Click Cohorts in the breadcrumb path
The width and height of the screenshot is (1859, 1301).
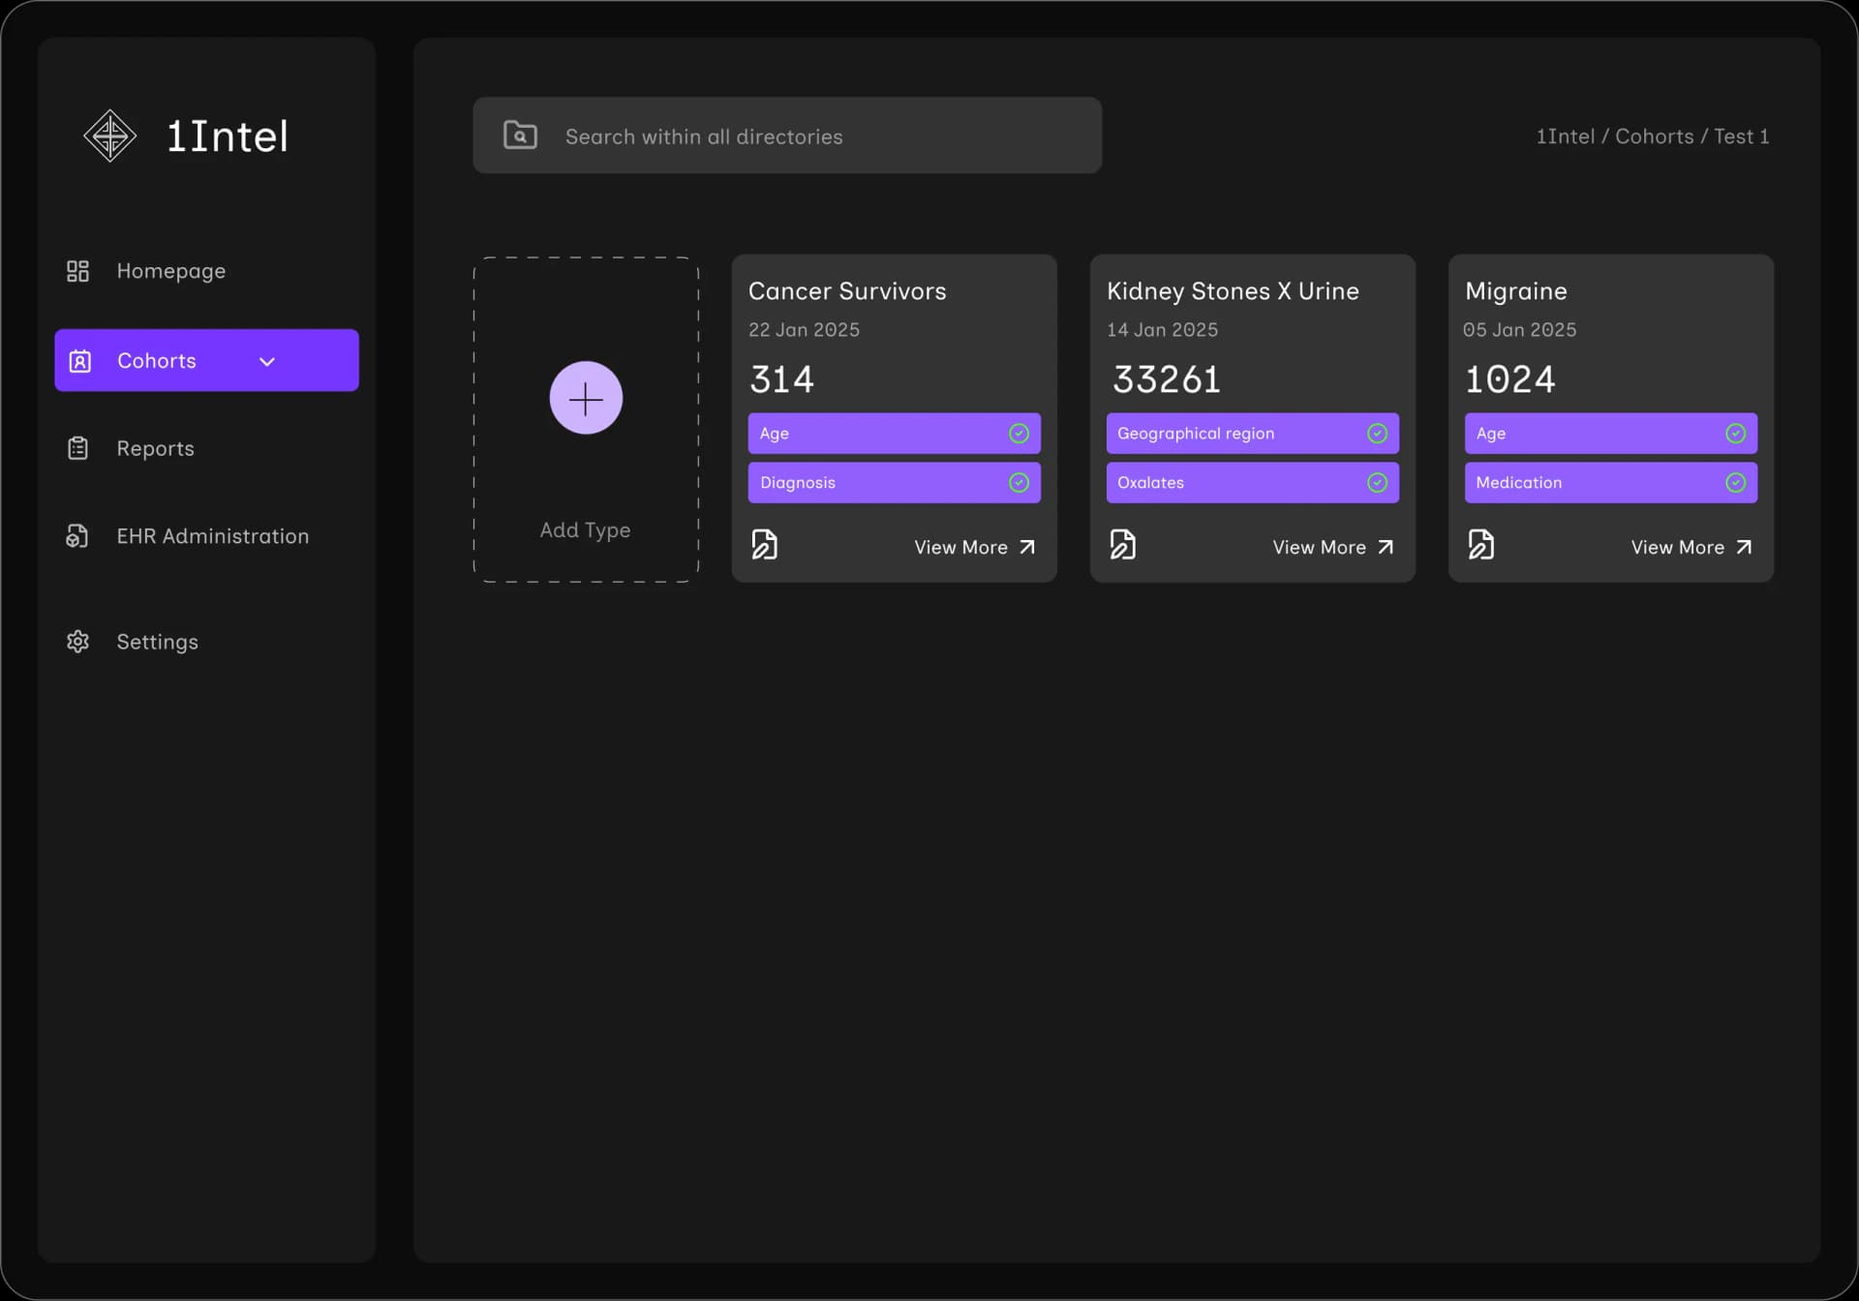[x=1654, y=136]
